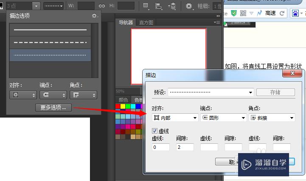Click the second 间隙 empty field
This screenshot has width=306, height=181.
[x=233, y=147]
